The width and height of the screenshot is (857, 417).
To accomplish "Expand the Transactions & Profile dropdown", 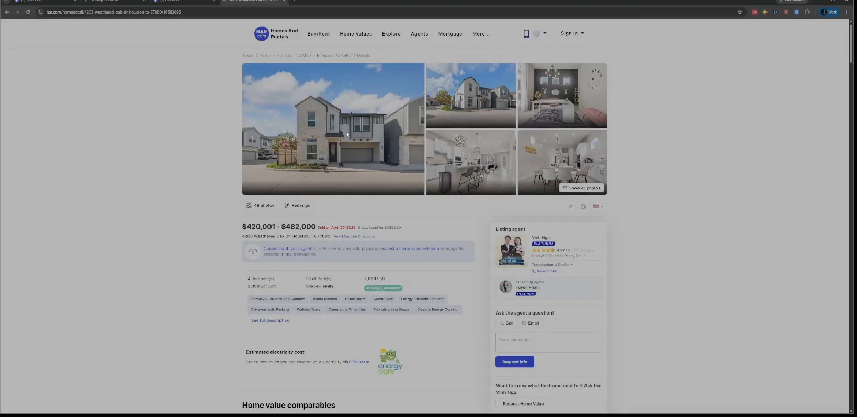I will point(552,265).
